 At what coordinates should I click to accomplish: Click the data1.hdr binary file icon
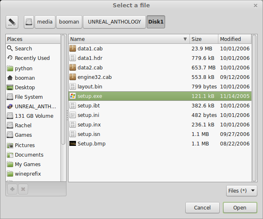(73, 58)
